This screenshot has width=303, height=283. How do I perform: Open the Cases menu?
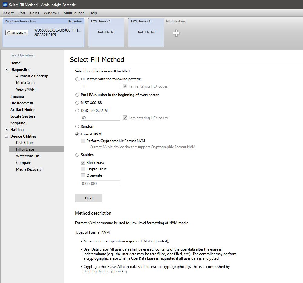(x=35, y=13)
